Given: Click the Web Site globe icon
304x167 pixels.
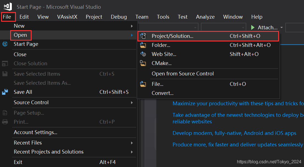Looking at the screenshot, I should 143,54.
